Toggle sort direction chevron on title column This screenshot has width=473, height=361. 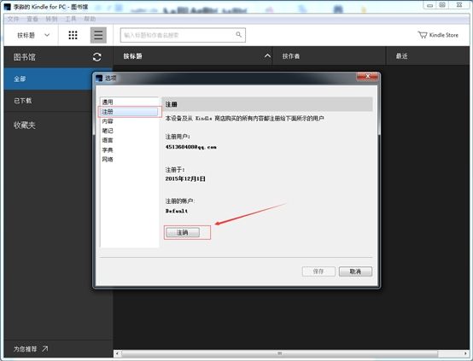[x=267, y=56]
